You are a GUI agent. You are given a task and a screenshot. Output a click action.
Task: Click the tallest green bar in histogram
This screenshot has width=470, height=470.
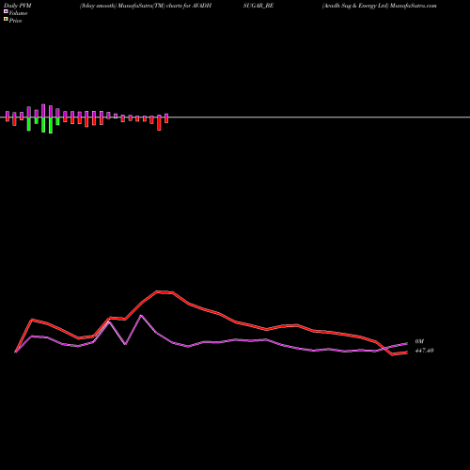(x=51, y=125)
